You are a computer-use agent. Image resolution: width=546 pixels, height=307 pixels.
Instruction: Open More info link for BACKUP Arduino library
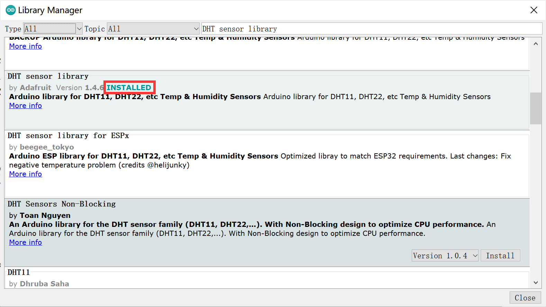pos(26,46)
